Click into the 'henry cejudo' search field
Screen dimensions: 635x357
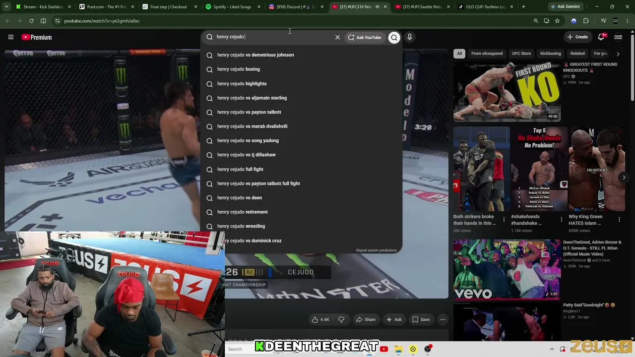(x=273, y=37)
